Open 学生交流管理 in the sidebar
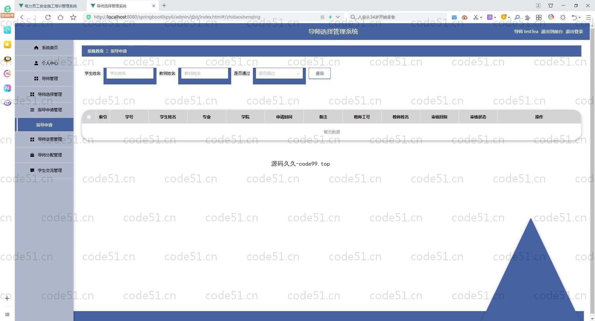The width and height of the screenshot is (595, 321). click(x=44, y=170)
